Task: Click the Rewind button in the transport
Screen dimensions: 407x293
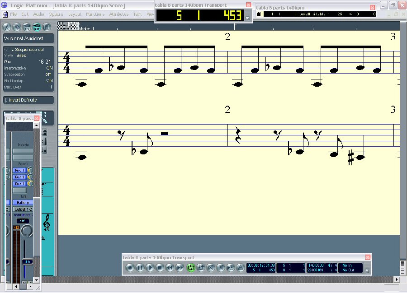Action: coord(170,268)
